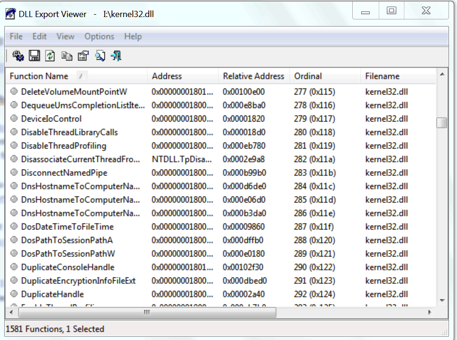Open the Edit menu
This screenshot has width=457, height=340.
click(39, 36)
